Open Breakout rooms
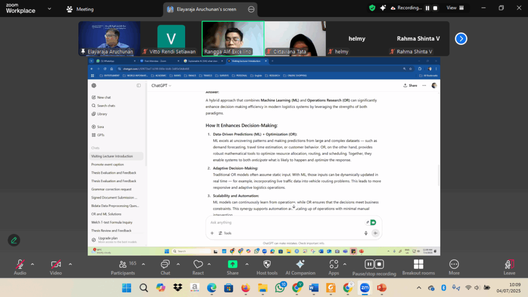528x297 pixels. coord(419,268)
